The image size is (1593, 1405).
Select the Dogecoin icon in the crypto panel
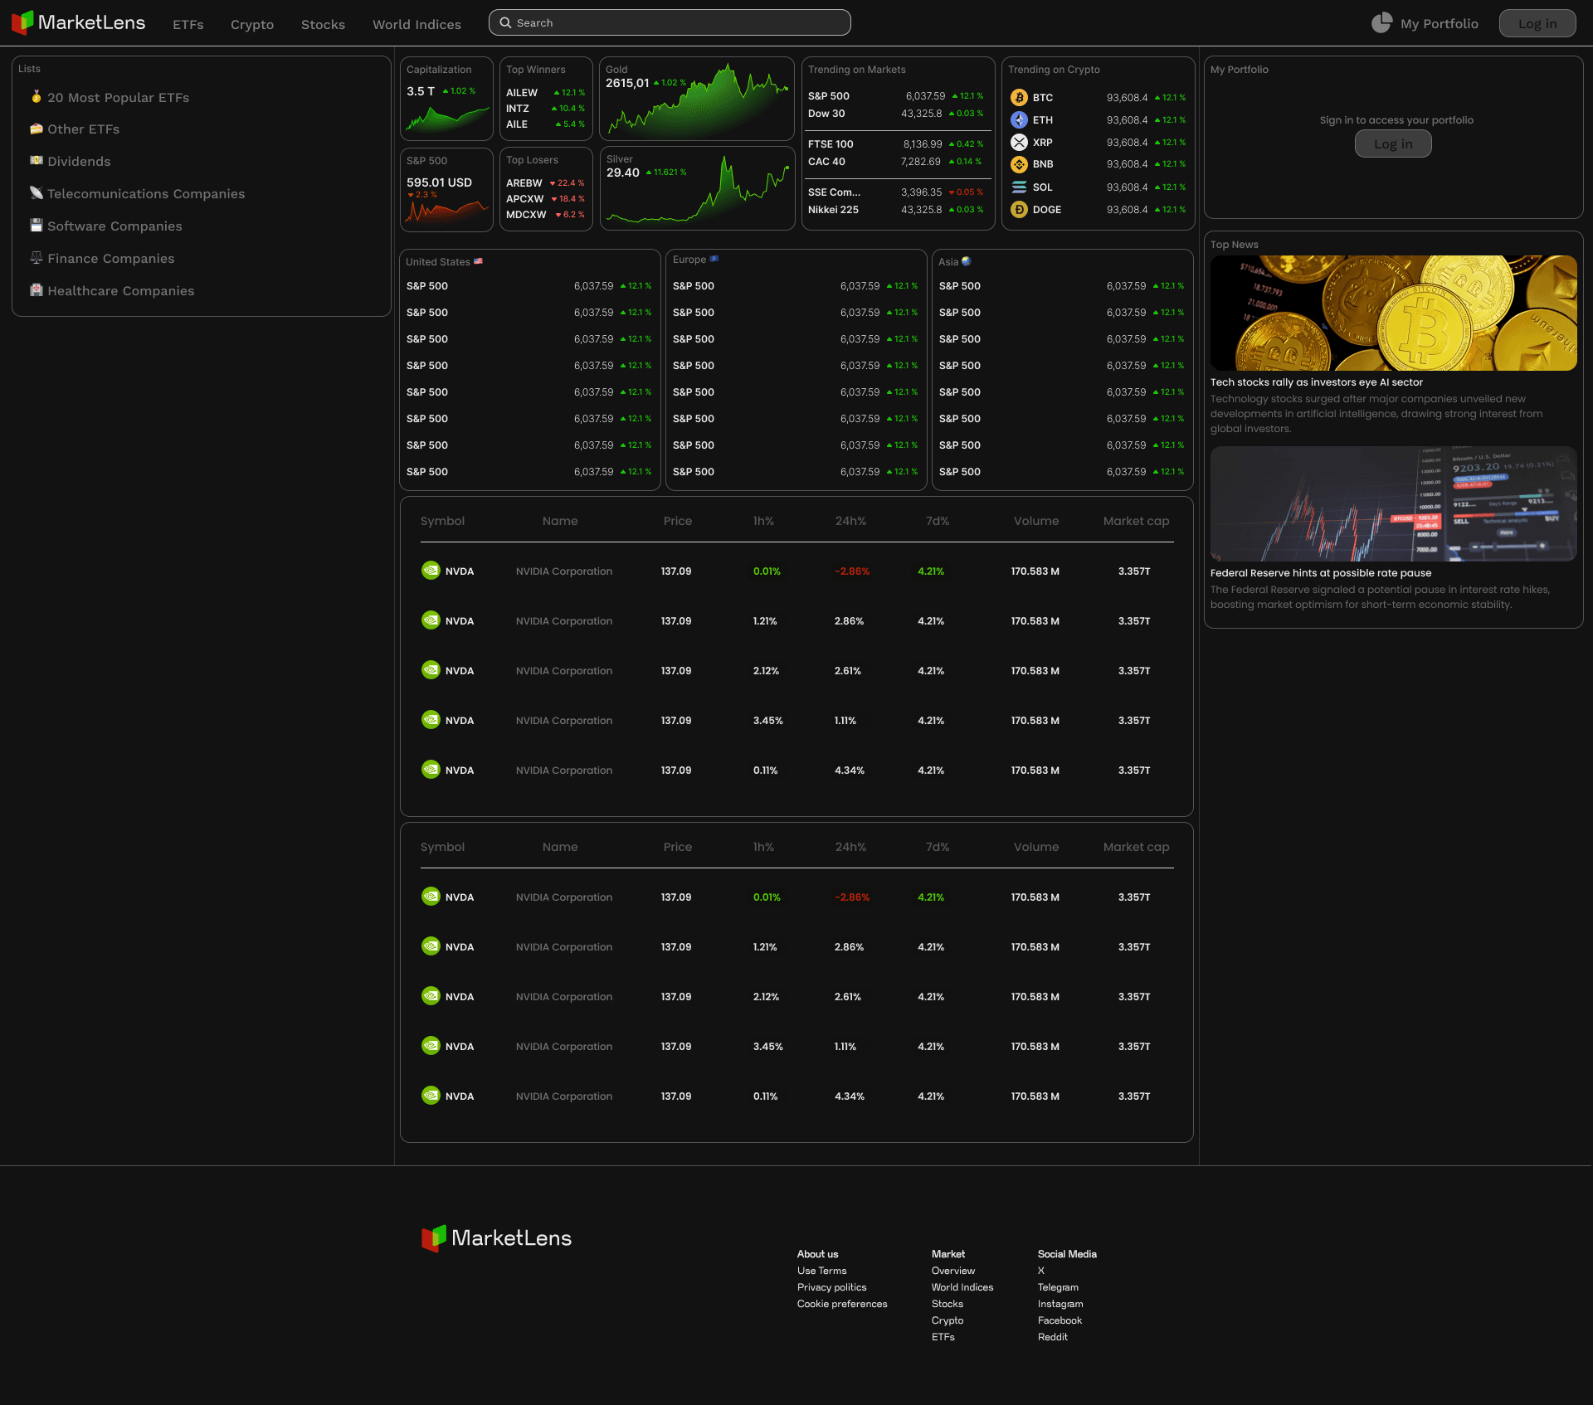1019,209
